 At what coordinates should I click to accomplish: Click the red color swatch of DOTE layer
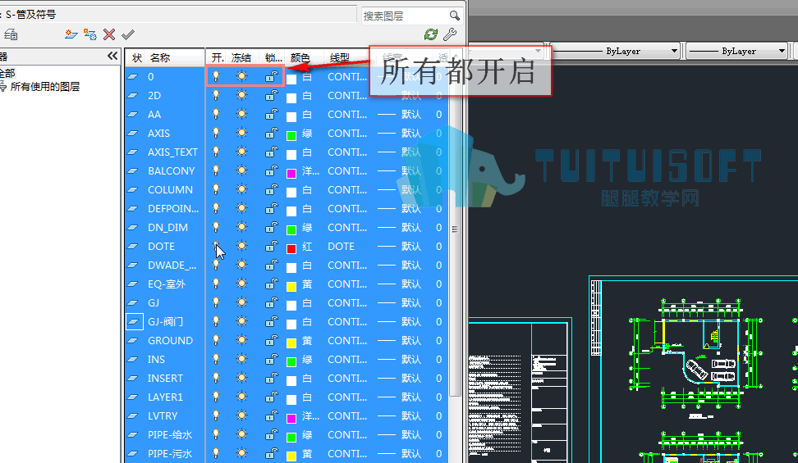tap(291, 248)
